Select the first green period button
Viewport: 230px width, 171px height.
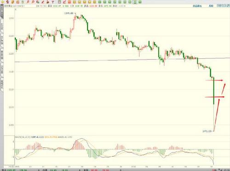tap(100, 2)
